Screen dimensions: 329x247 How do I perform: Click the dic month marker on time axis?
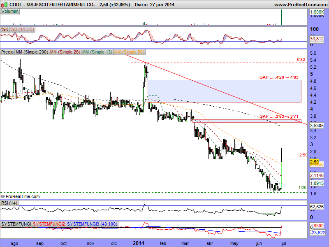[114, 243]
